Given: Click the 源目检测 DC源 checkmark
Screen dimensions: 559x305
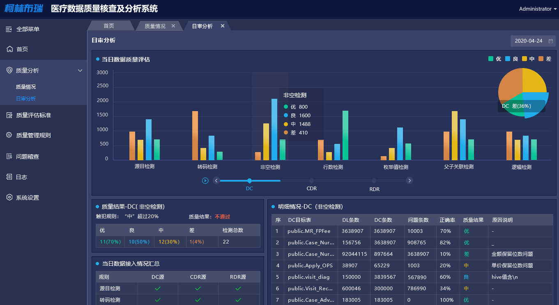Looking at the screenshot, I should click(x=158, y=289).
